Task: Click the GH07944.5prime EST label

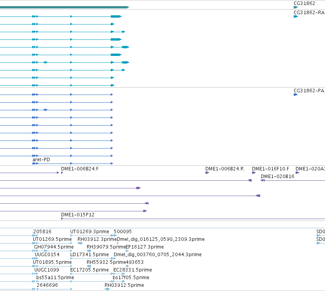Action: pyautogui.click(x=54, y=247)
